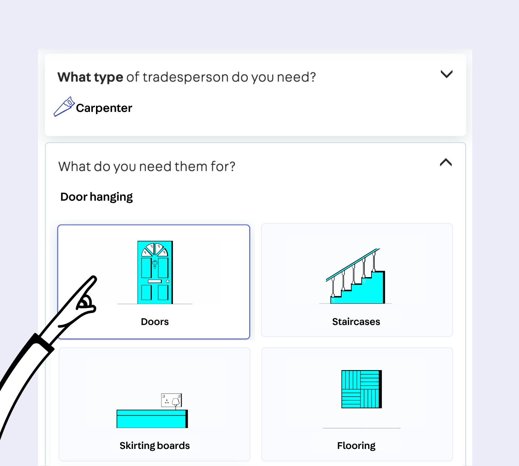The width and height of the screenshot is (519, 466).
Task: Click 'What do you need them for?' heading
Action: (x=147, y=166)
